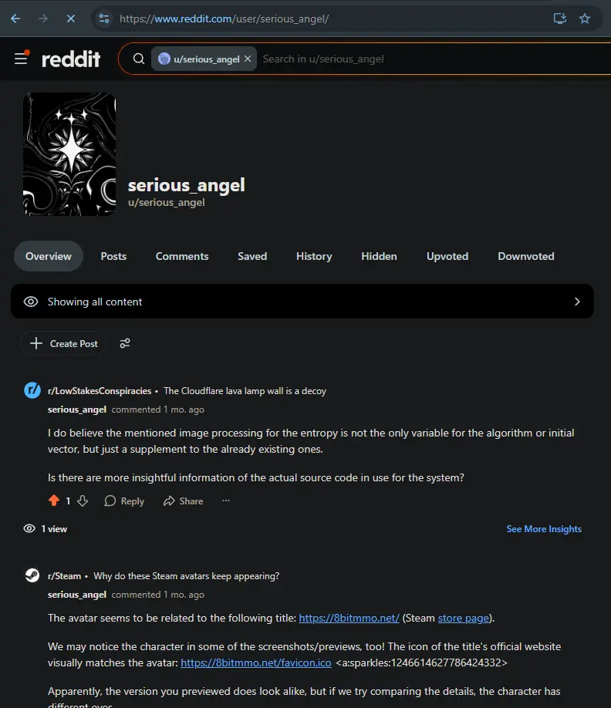Expand the Showing all content chevron
611x708 pixels.
577,302
